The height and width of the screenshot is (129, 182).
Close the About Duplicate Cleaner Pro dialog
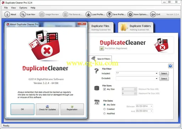[82, 24]
